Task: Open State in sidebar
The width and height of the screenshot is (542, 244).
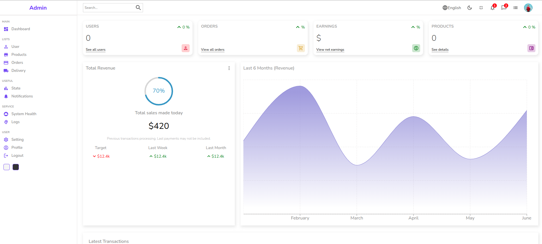Action: point(16,88)
